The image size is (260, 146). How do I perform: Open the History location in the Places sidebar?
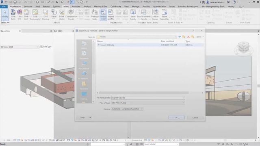click(x=84, y=45)
